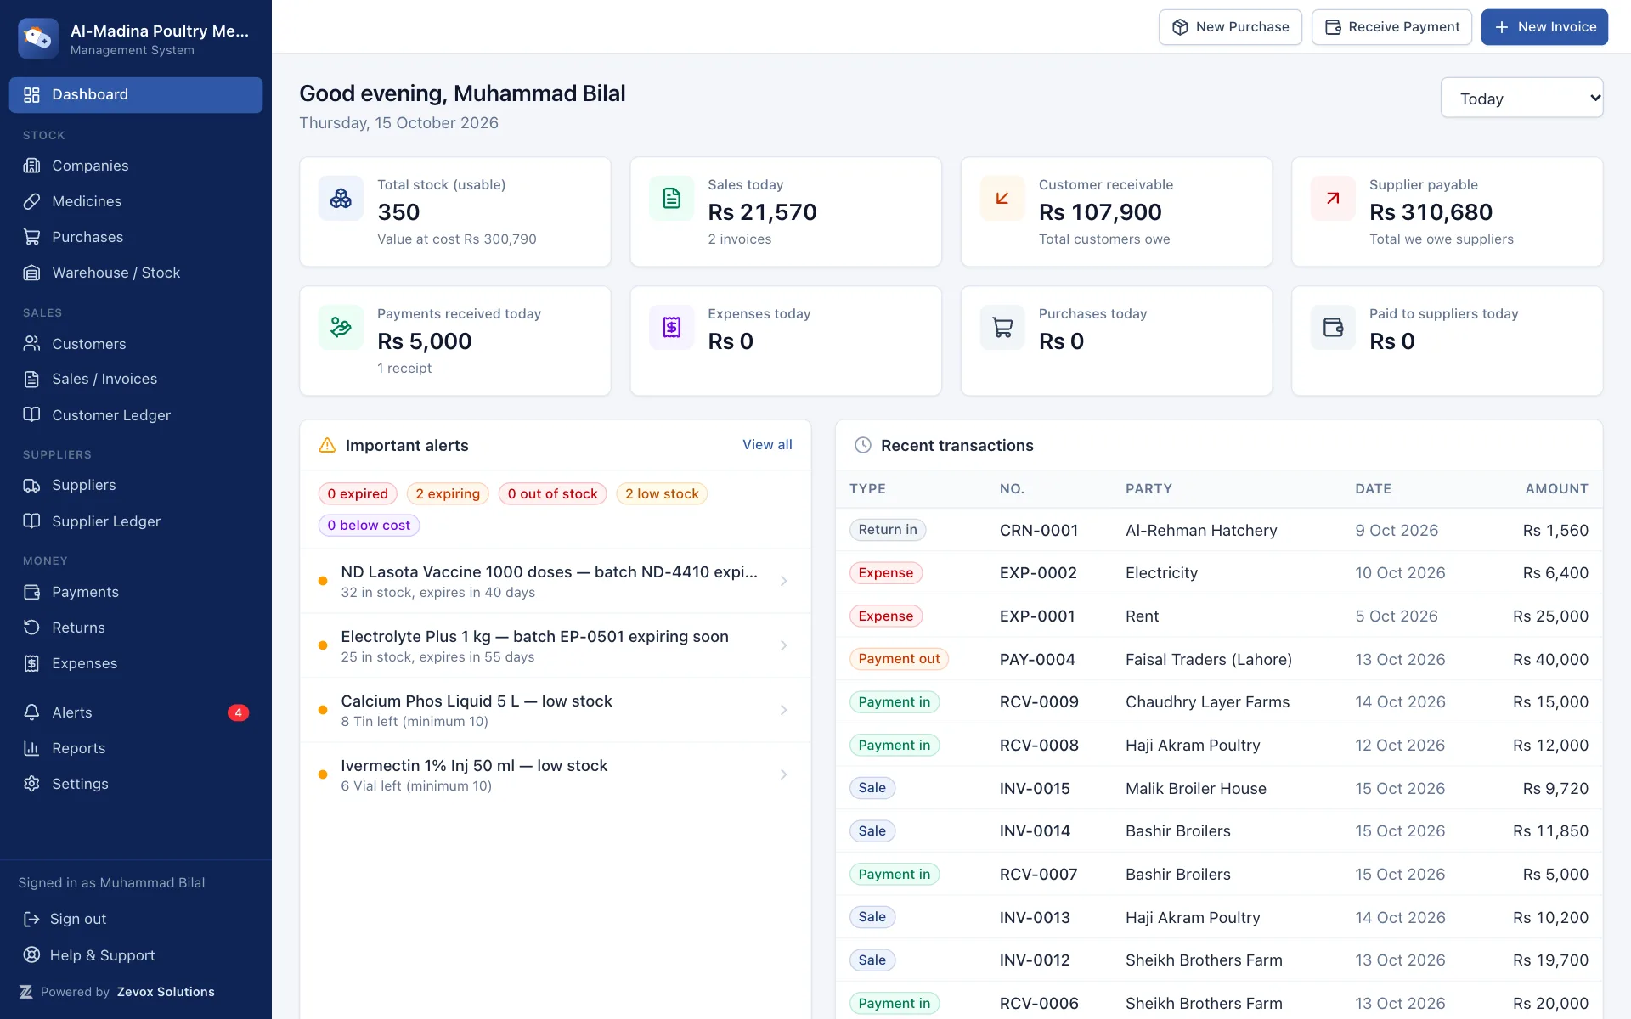Screen dimensions: 1631x1019
Task: Expand the ND Lasota Vaccine alert chevron
Action: coord(783,581)
